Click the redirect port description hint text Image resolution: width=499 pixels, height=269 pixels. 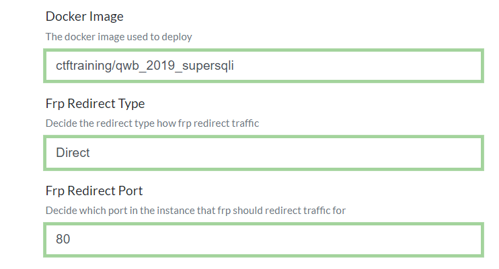coord(195,211)
